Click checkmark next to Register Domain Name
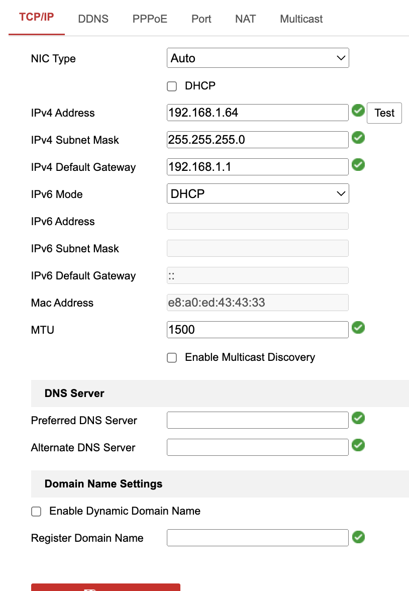Viewport: 409px width, 591px height. [358, 537]
